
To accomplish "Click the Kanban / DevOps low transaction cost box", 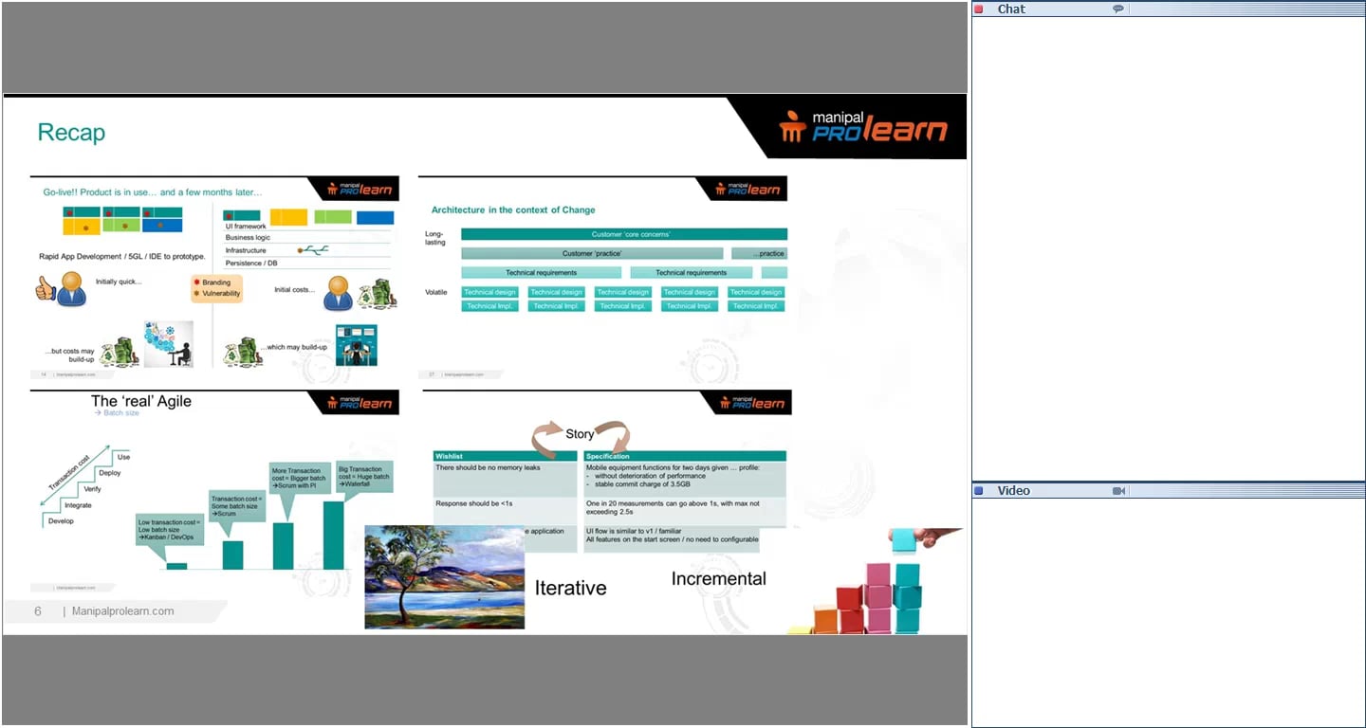I will 169,530.
